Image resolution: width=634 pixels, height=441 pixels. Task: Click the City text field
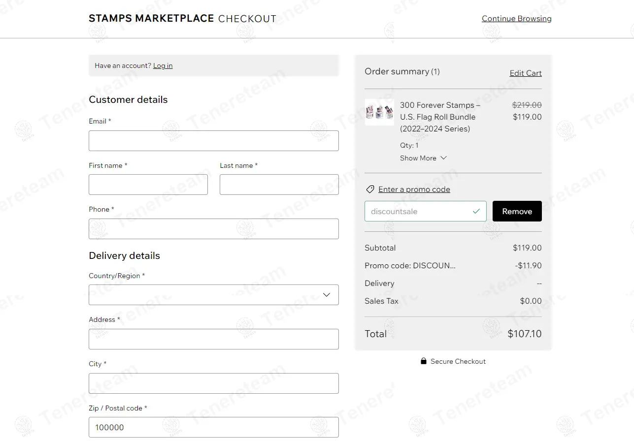point(213,383)
